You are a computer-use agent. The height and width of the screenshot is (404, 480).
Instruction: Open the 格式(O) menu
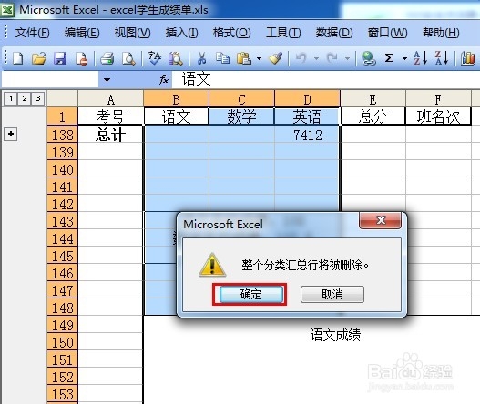click(x=231, y=33)
